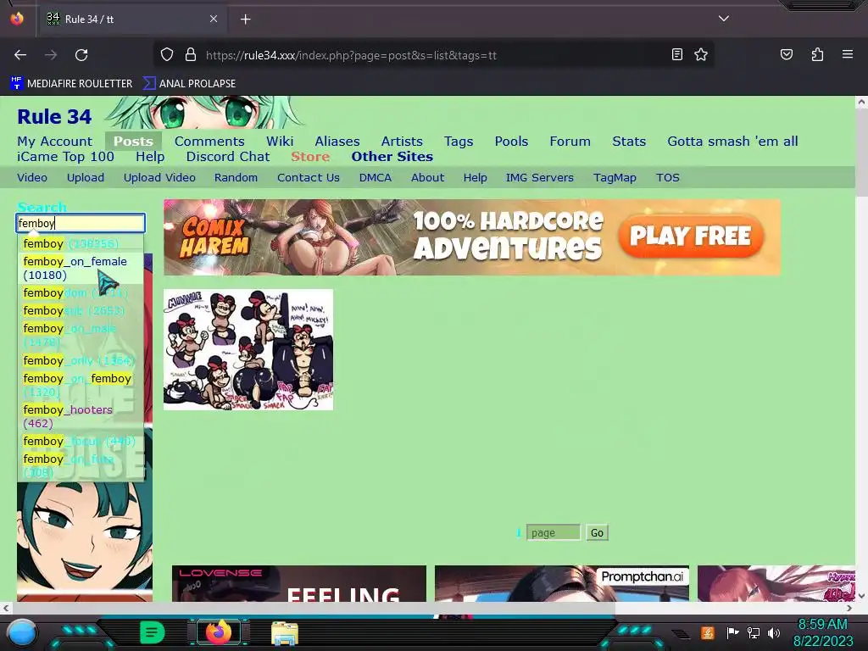Open the tracking protection shield icon
The width and height of the screenshot is (868, 651).
pyautogui.click(x=167, y=55)
